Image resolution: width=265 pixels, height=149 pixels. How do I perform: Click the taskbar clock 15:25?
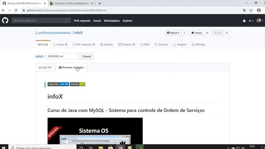[x=252, y=147]
